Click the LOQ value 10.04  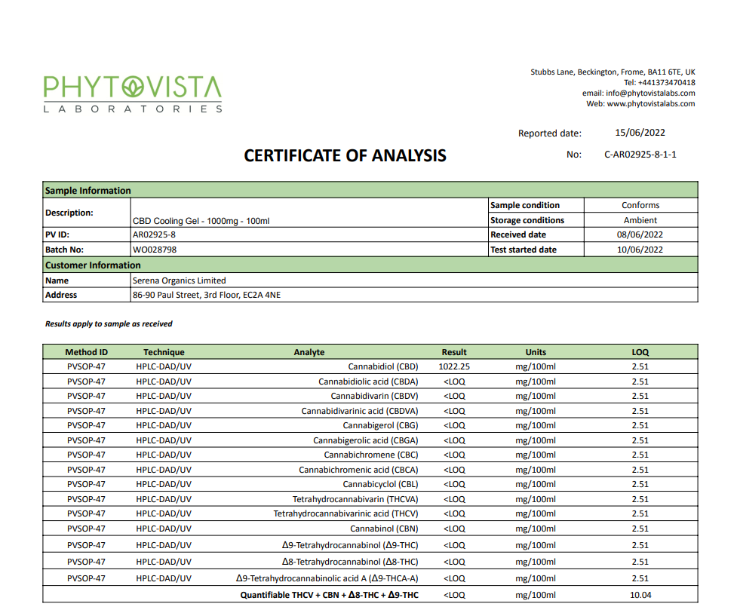(640, 595)
